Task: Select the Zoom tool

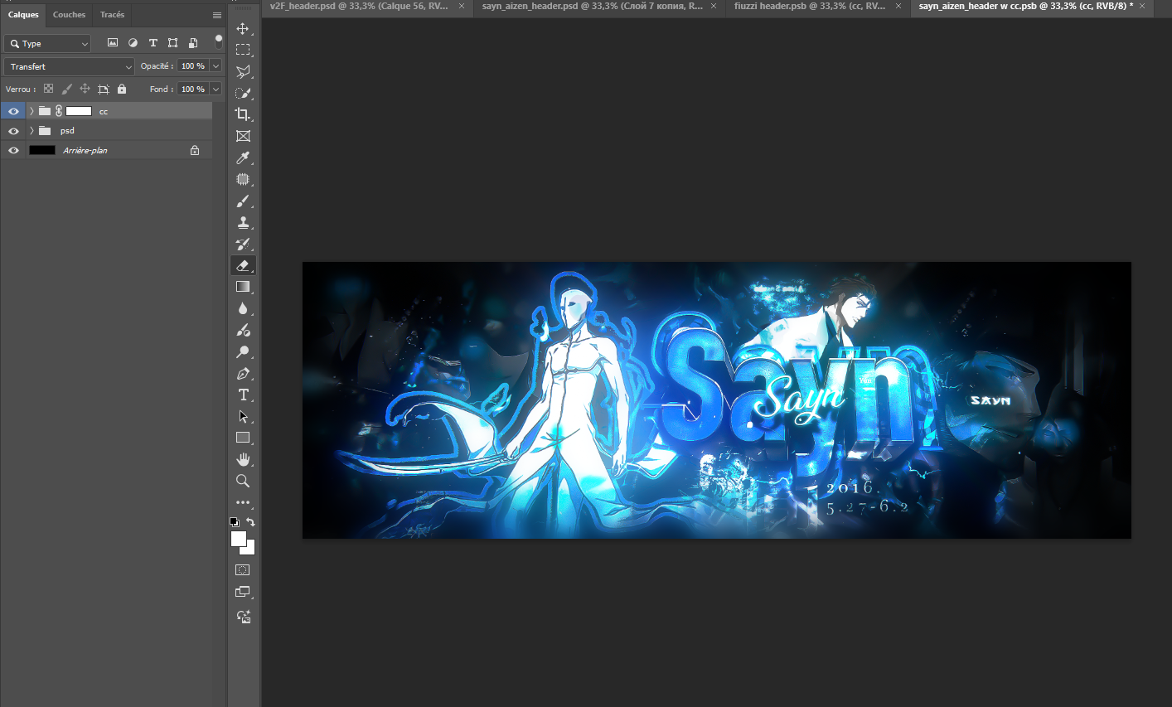Action: point(243,481)
